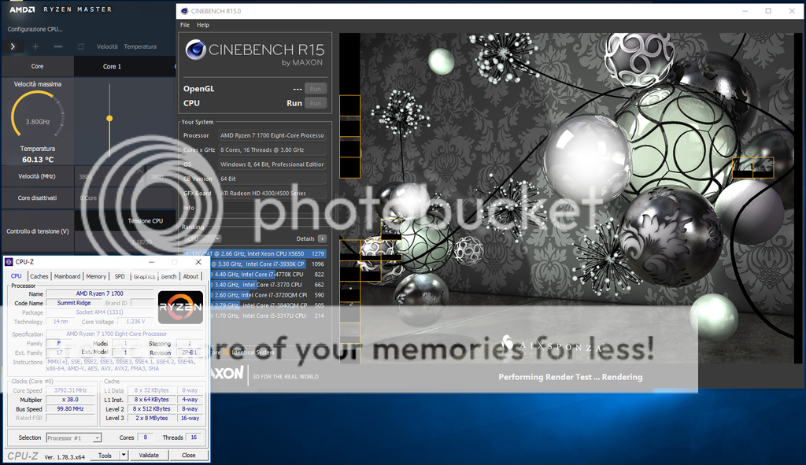The image size is (806, 465).
Task: Click the Core 1 speed slider handle
Action: (x=109, y=119)
